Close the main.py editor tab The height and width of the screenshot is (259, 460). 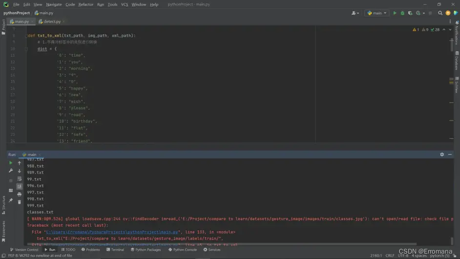coord(32,22)
